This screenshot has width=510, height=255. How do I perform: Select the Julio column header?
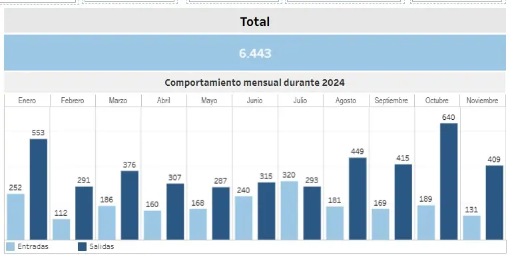tap(300, 101)
